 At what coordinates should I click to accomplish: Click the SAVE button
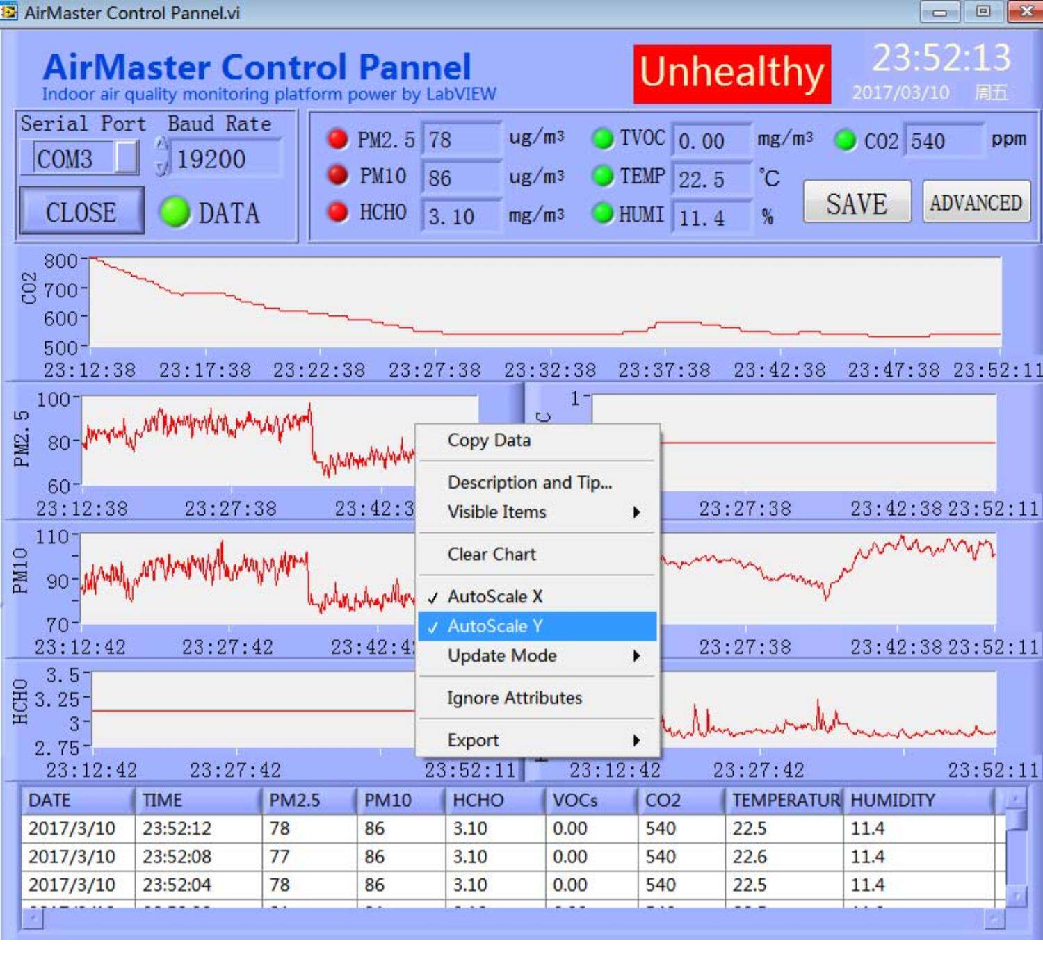tap(857, 203)
